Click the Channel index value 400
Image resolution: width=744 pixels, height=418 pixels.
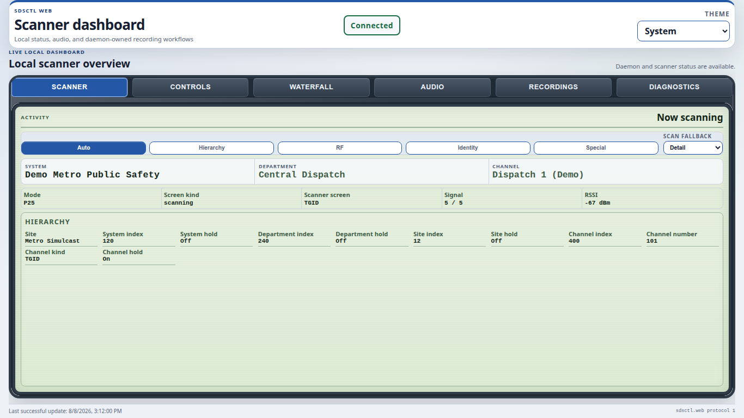pyautogui.click(x=574, y=241)
